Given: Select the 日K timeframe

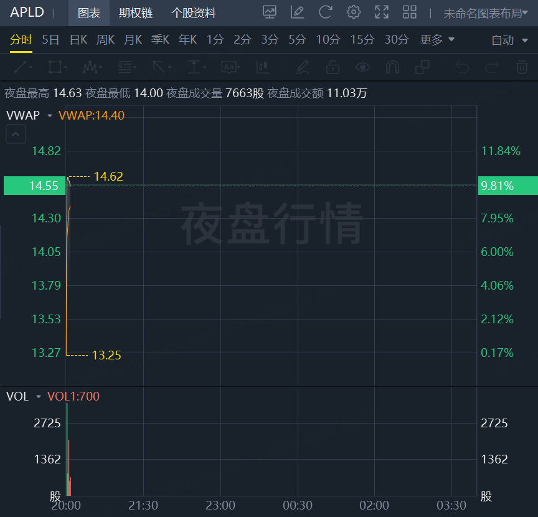Looking at the screenshot, I should coord(78,40).
